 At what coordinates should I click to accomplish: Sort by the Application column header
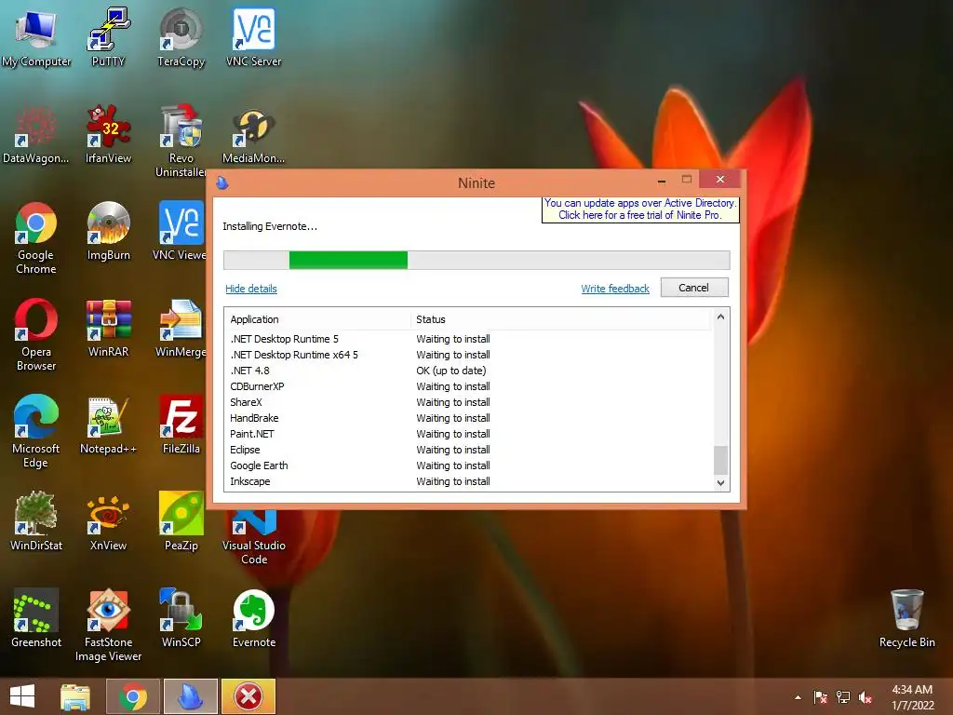[x=318, y=319]
